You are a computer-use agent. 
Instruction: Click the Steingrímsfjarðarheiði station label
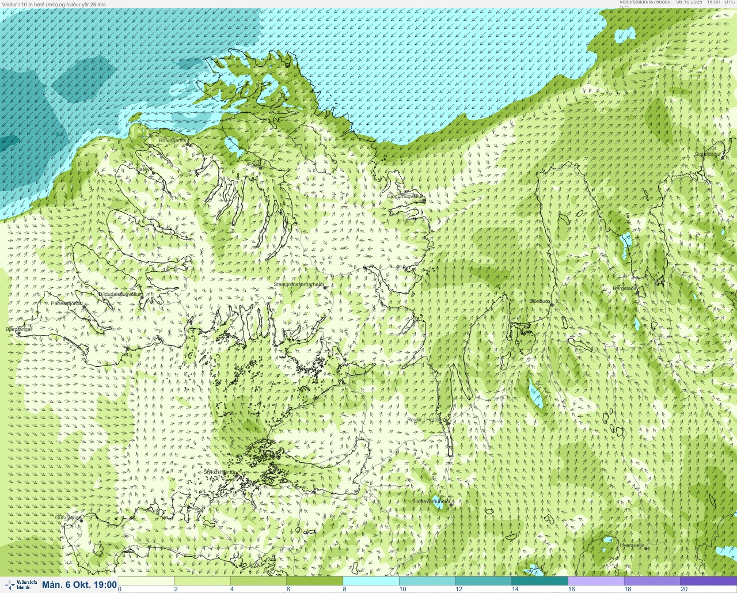pyautogui.click(x=298, y=284)
